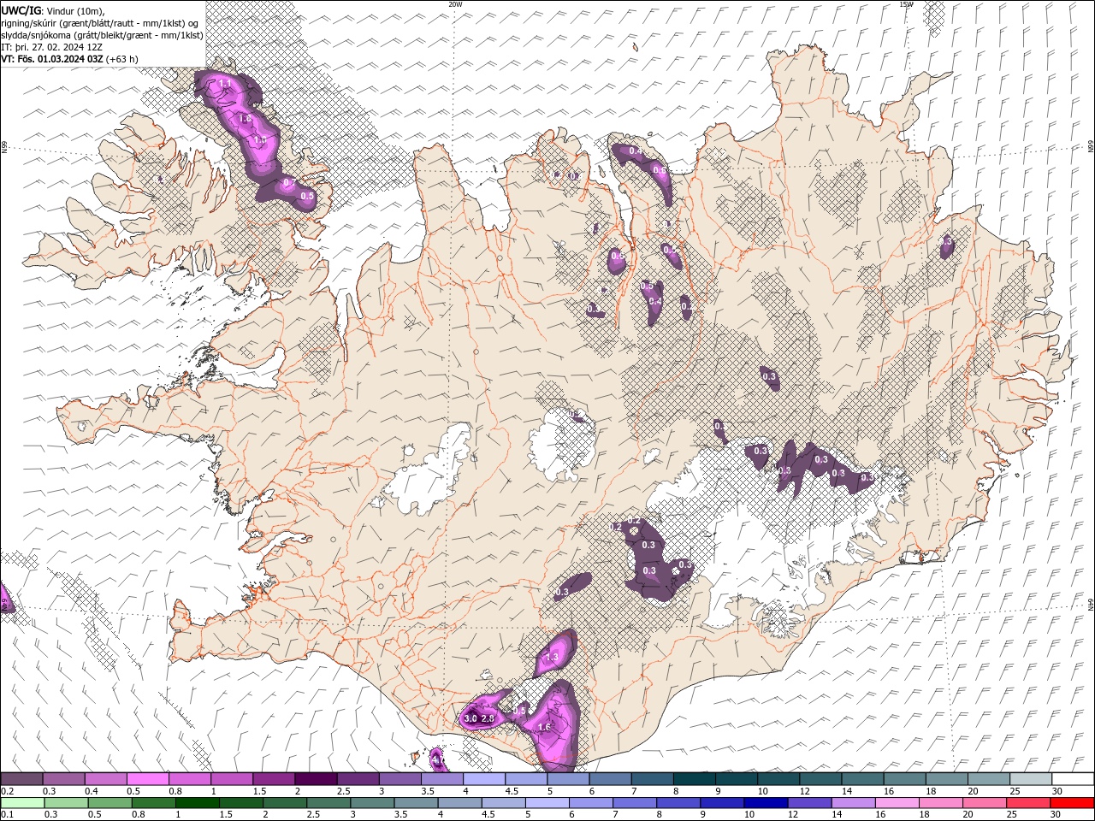Click the 2.8 snowfall value on the south coast
The width and height of the screenshot is (1095, 821).
(x=488, y=719)
